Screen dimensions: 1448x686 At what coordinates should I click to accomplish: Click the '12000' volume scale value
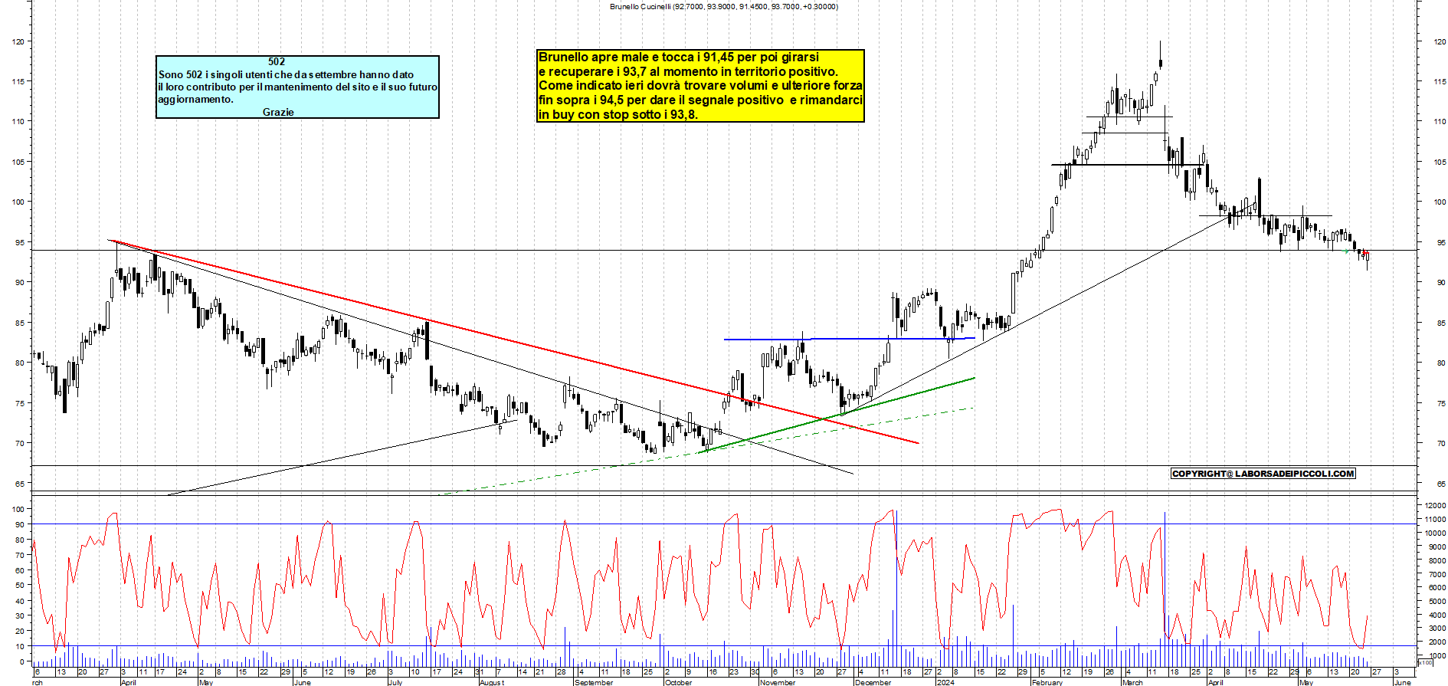pos(1435,506)
